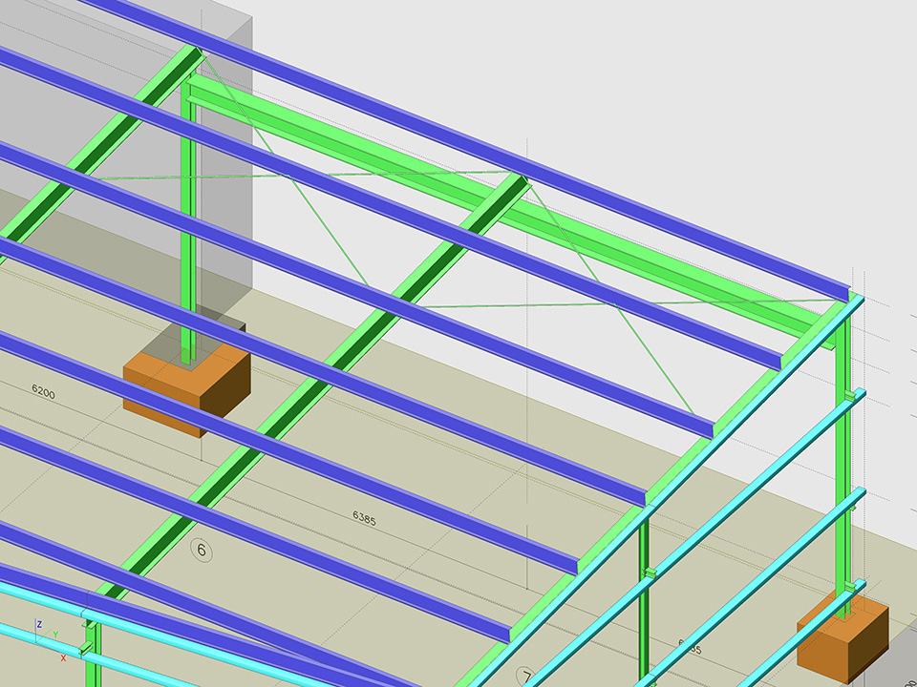Viewport: 917px width, 687px height.
Task: Select the 6200 dimension label
Action: pyautogui.click(x=43, y=390)
